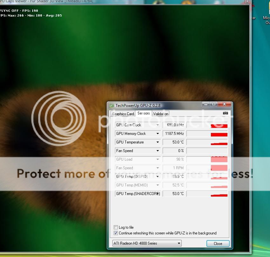Click the GPU Memory Clock value field
This screenshot has height=257, width=270.
click(173, 134)
